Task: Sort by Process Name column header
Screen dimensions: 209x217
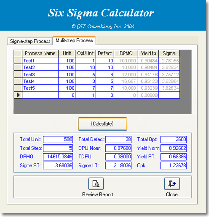Action: (40, 53)
